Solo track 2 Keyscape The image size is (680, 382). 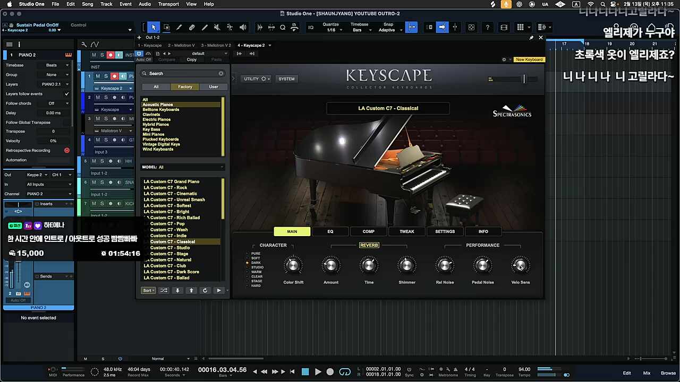106,98
